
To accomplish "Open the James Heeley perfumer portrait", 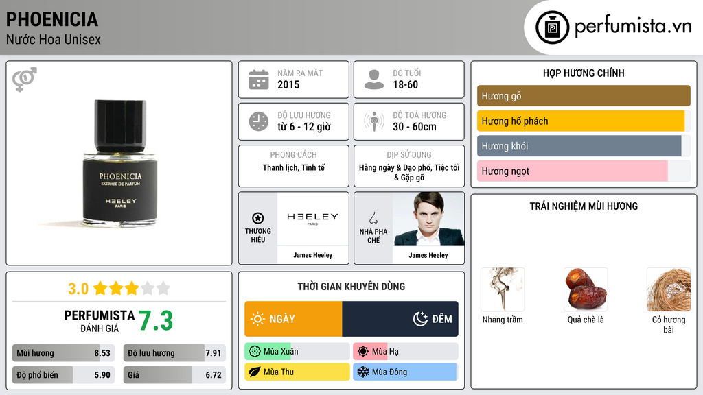I will [428, 219].
